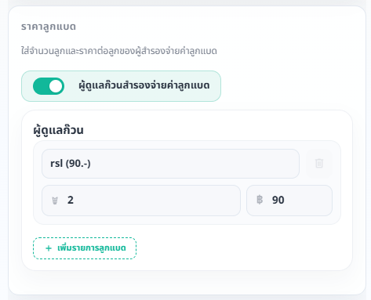Click the rsl (90.-) text itself

click(x=71, y=164)
